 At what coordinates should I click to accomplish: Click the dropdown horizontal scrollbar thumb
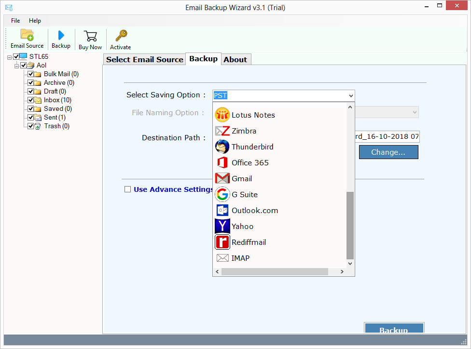pos(275,271)
